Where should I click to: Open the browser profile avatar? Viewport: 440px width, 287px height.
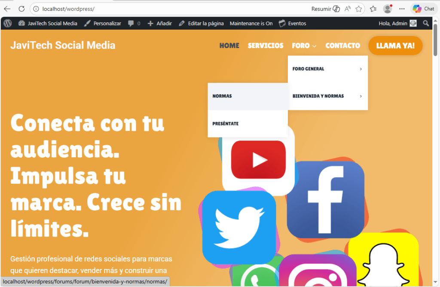coord(388,9)
